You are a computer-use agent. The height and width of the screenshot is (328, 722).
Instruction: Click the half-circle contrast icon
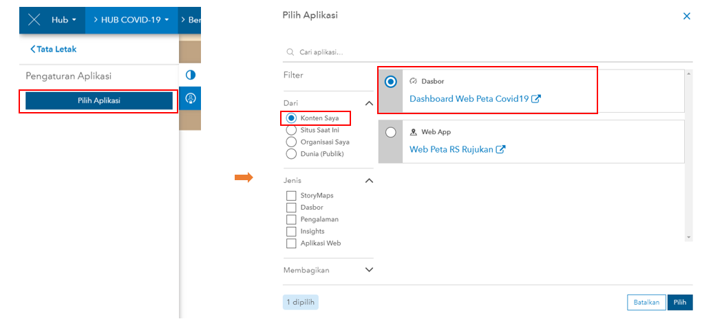tap(191, 74)
